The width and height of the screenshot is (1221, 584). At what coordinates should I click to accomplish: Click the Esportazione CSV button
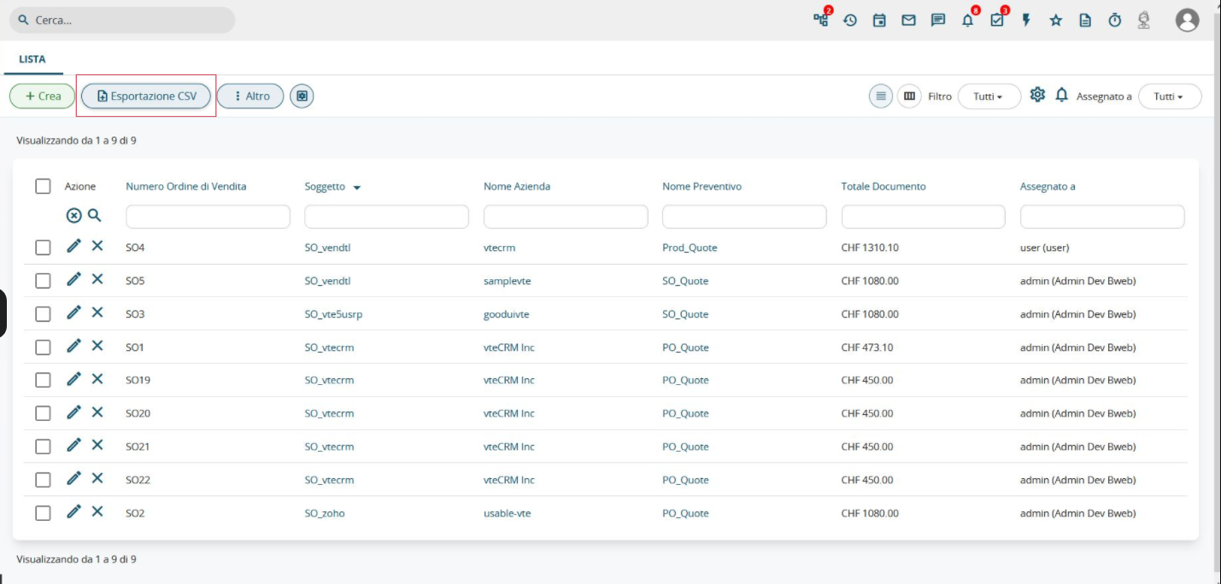(x=147, y=96)
